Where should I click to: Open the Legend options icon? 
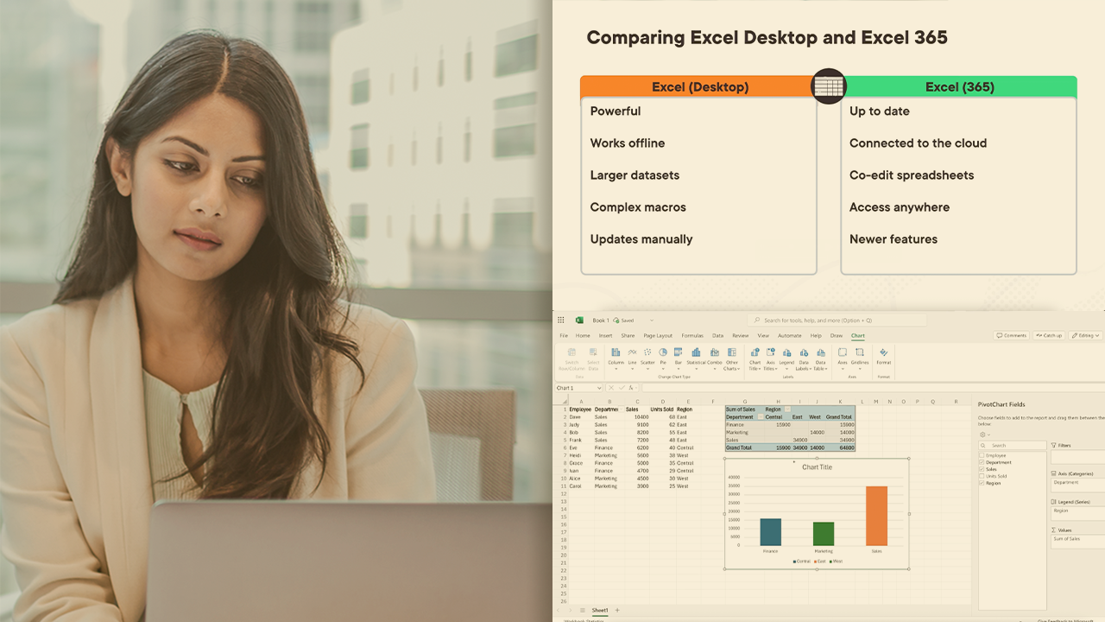[786, 353]
